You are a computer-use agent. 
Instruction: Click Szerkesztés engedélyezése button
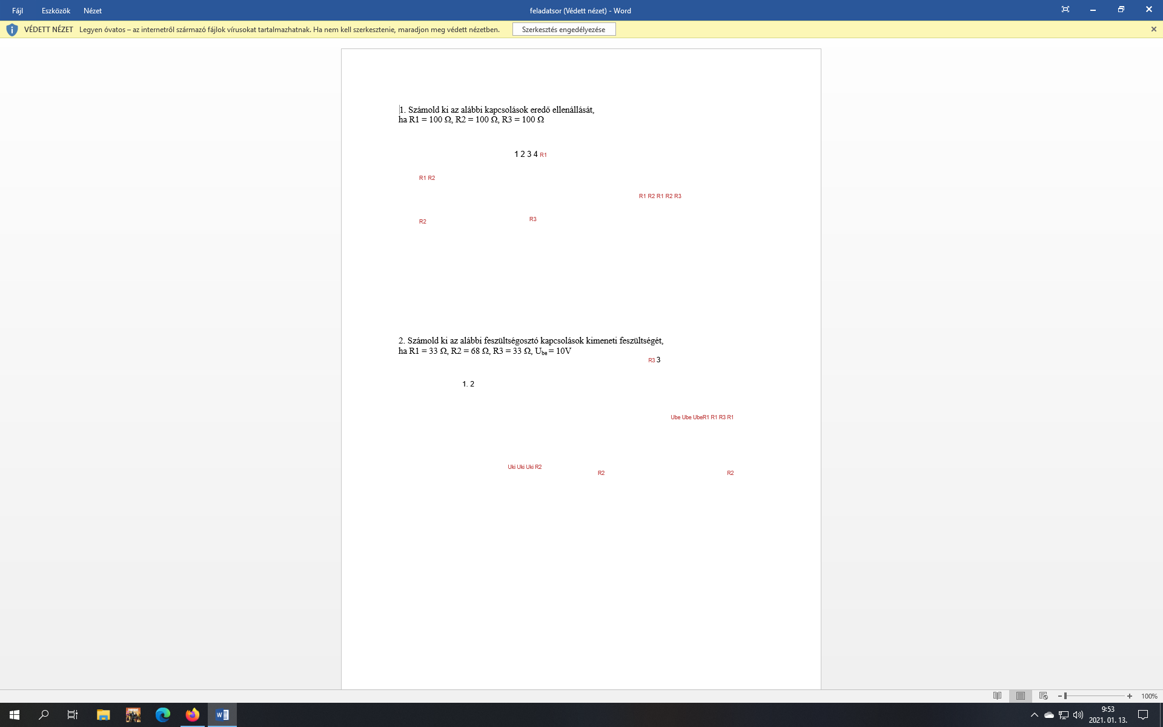tap(563, 29)
